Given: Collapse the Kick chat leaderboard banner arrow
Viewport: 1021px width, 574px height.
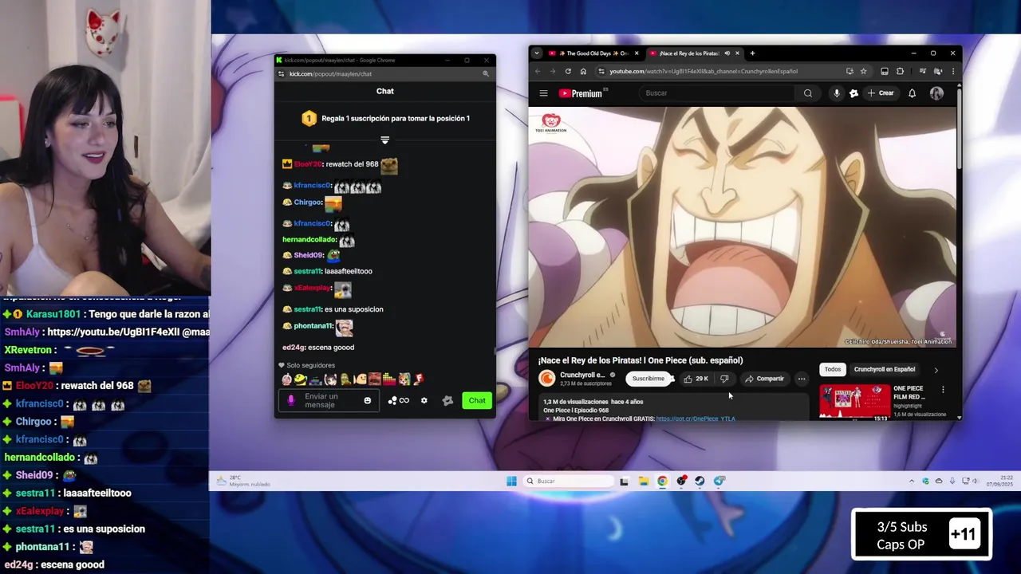Looking at the screenshot, I should (x=384, y=140).
